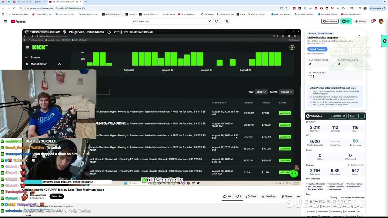
Task: Open the Tinder bookmark
Action: click(42, 14)
